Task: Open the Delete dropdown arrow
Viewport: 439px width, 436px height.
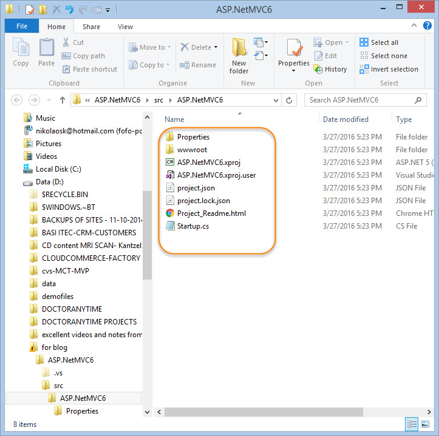Action: [216, 47]
